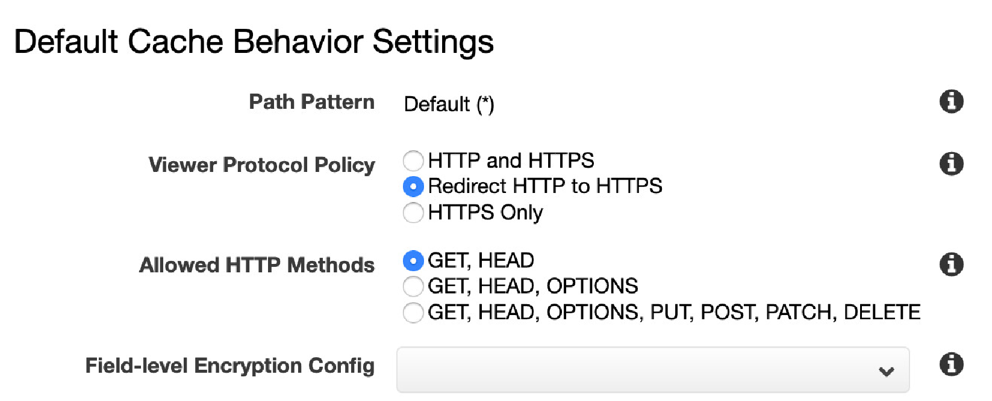The image size is (992, 401).
Task: Open the Field-level Encryption Config dropdown
Action: (653, 370)
